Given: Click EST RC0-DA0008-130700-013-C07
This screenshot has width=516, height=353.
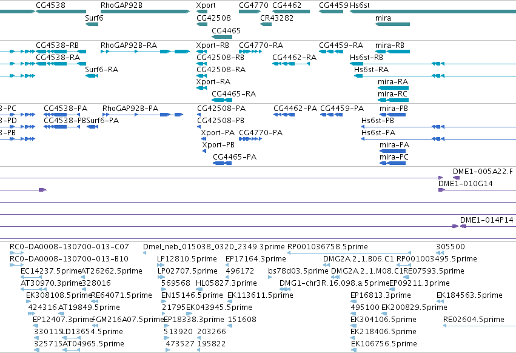Looking at the screenshot, I should pyautogui.click(x=70, y=247).
